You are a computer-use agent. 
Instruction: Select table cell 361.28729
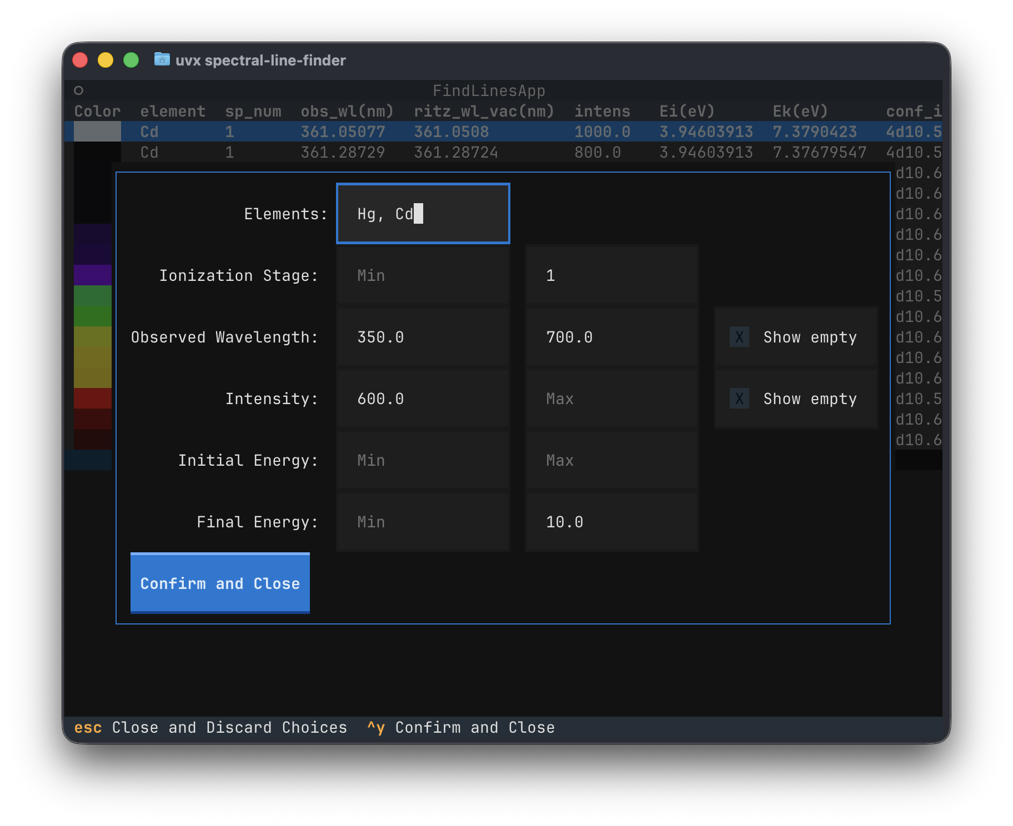click(343, 152)
